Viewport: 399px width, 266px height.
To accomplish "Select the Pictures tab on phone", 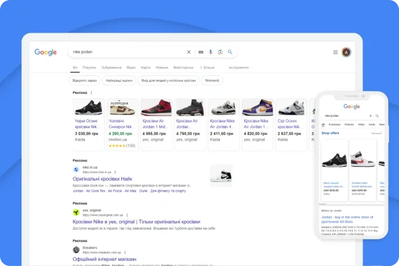I will (349, 125).
